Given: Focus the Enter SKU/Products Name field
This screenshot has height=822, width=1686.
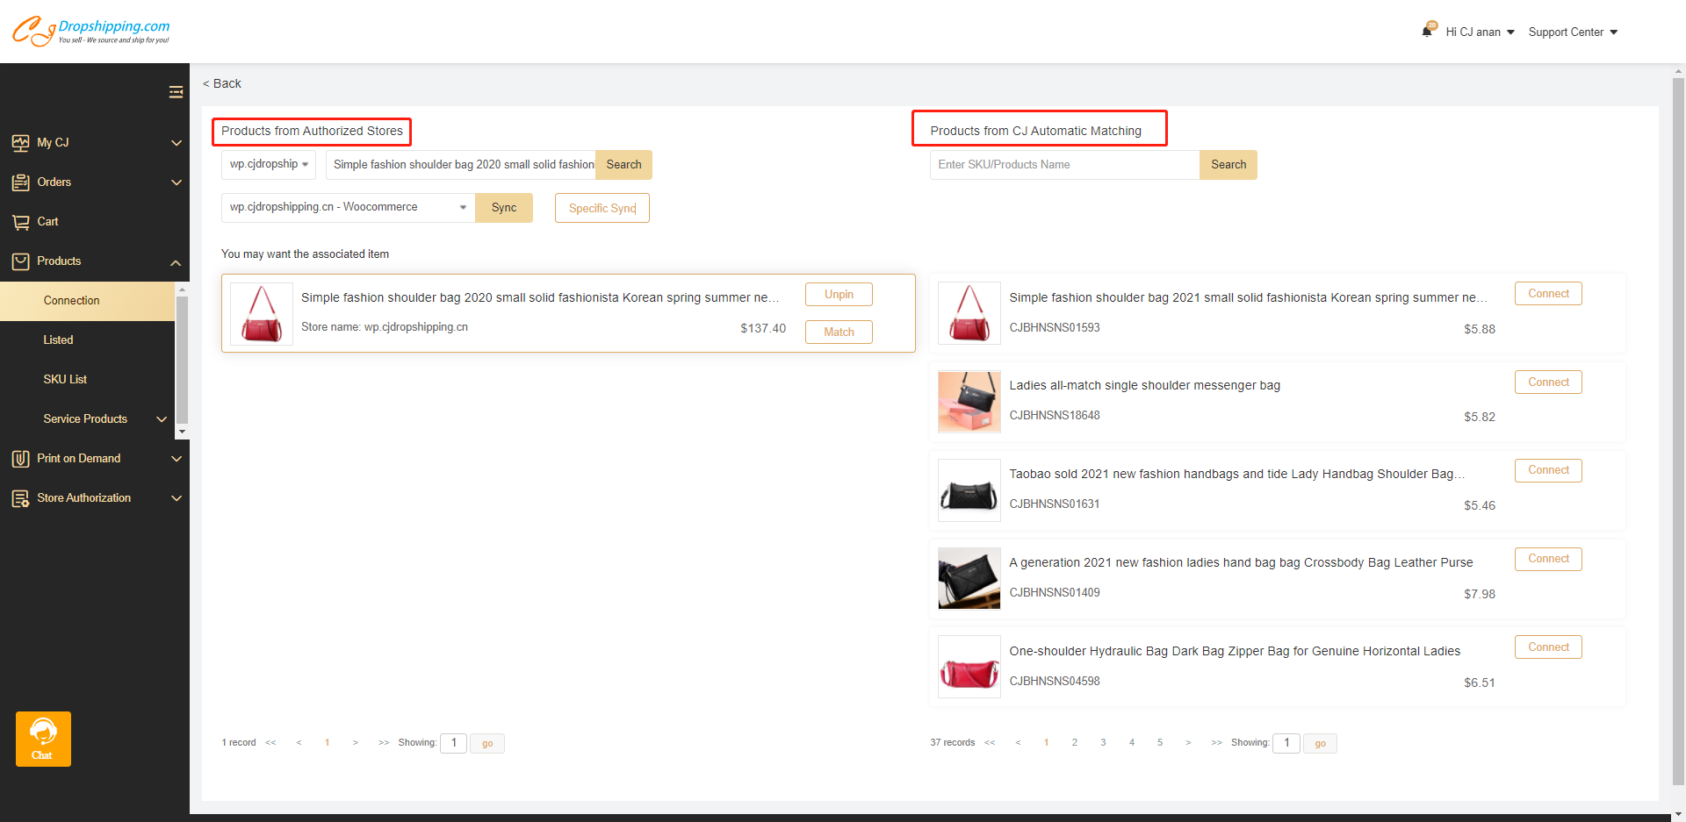Looking at the screenshot, I should 1063,165.
